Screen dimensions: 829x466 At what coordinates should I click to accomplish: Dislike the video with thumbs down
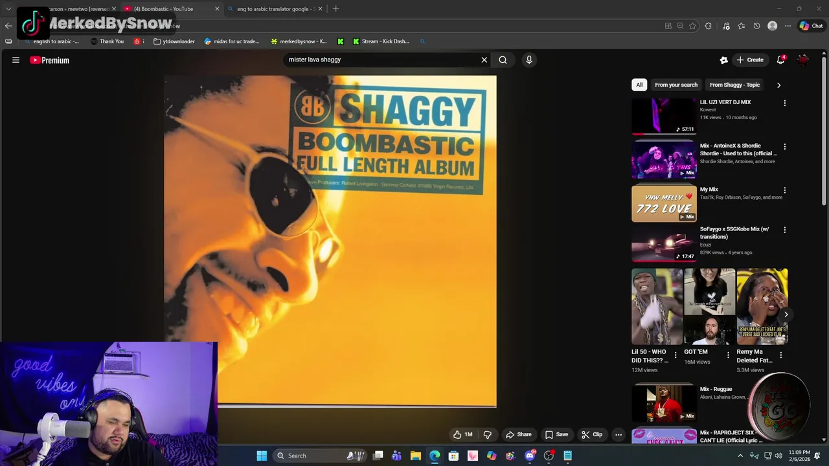tap(487, 435)
